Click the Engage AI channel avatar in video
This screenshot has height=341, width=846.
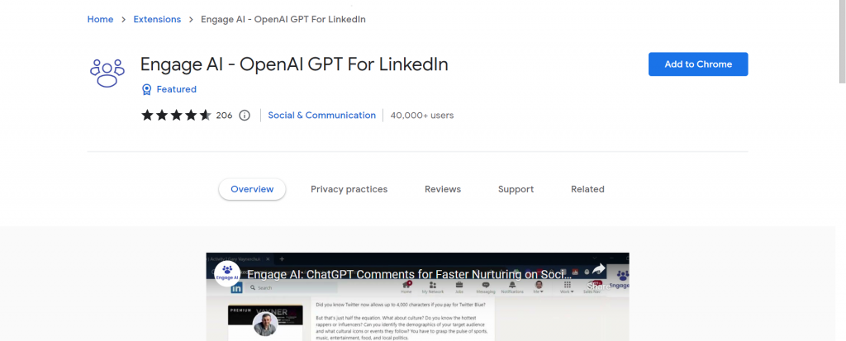(x=227, y=273)
